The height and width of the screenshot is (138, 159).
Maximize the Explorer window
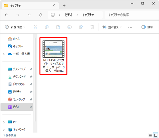click(142, 3)
